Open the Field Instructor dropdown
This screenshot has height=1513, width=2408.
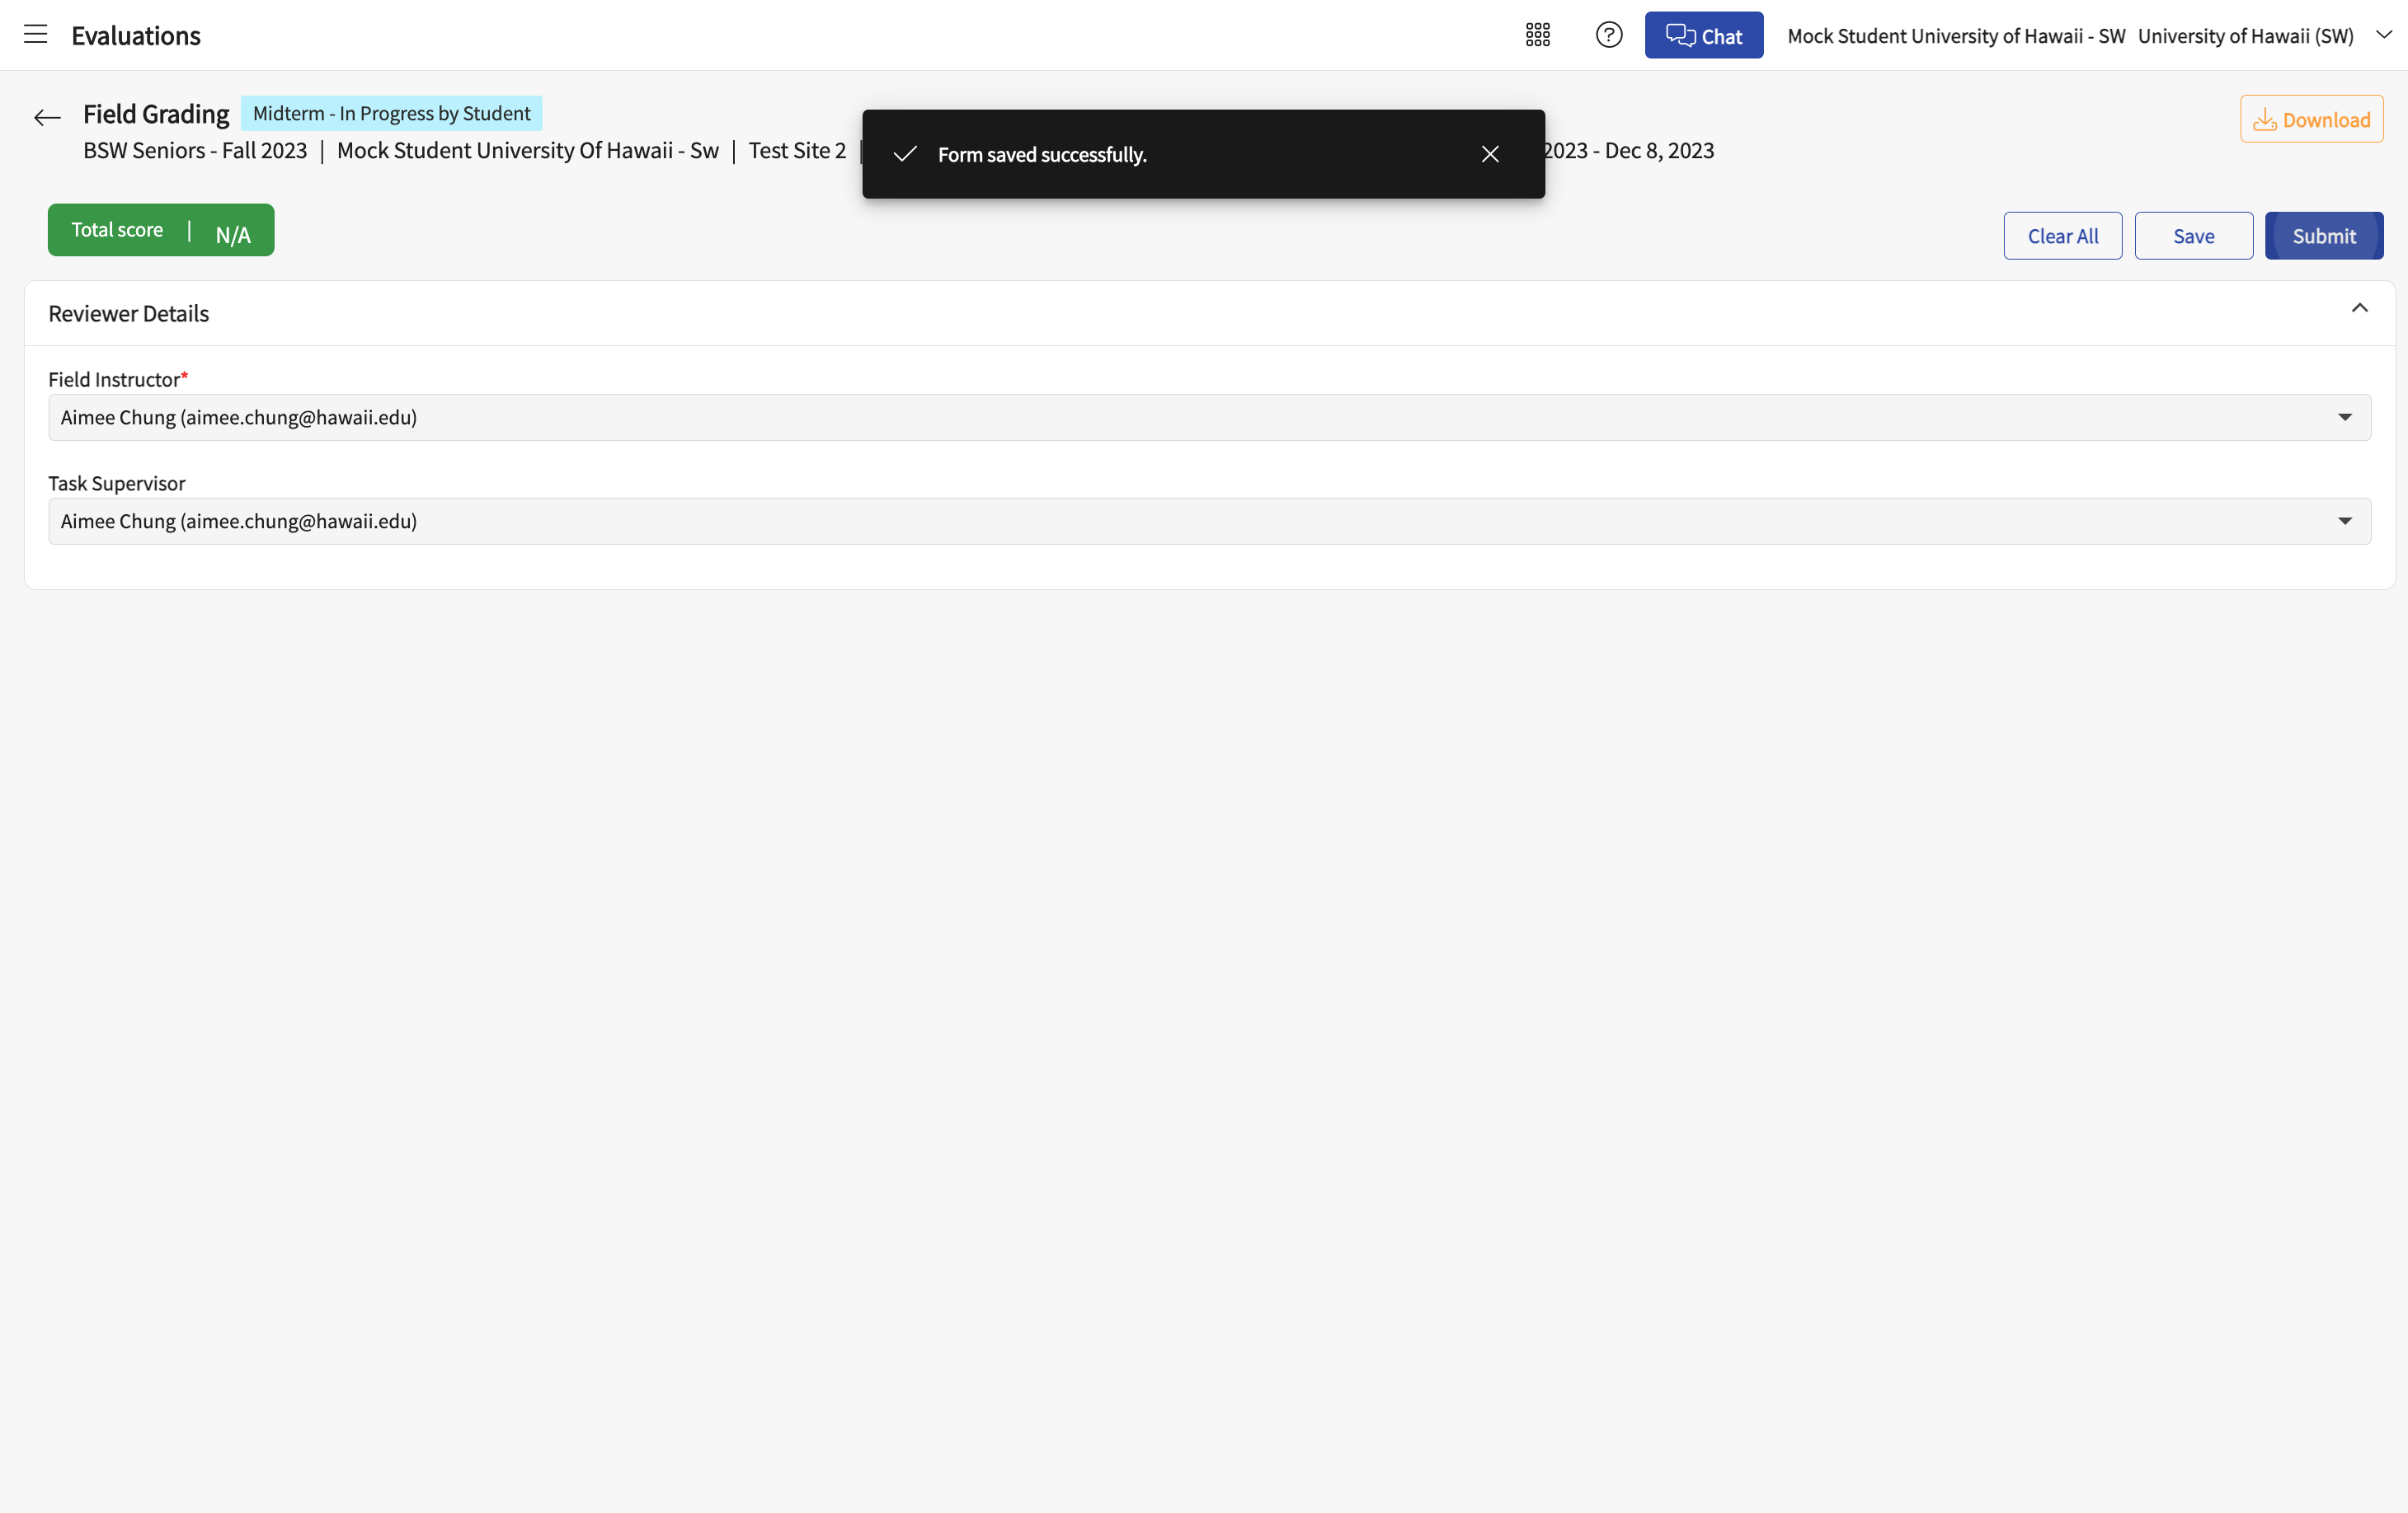click(x=1209, y=418)
